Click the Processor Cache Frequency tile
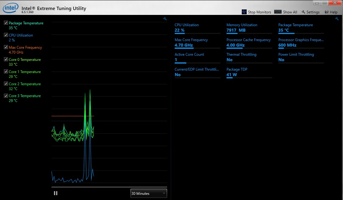The height and width of the screenshot is (200, 343). (x=249, y=43)
